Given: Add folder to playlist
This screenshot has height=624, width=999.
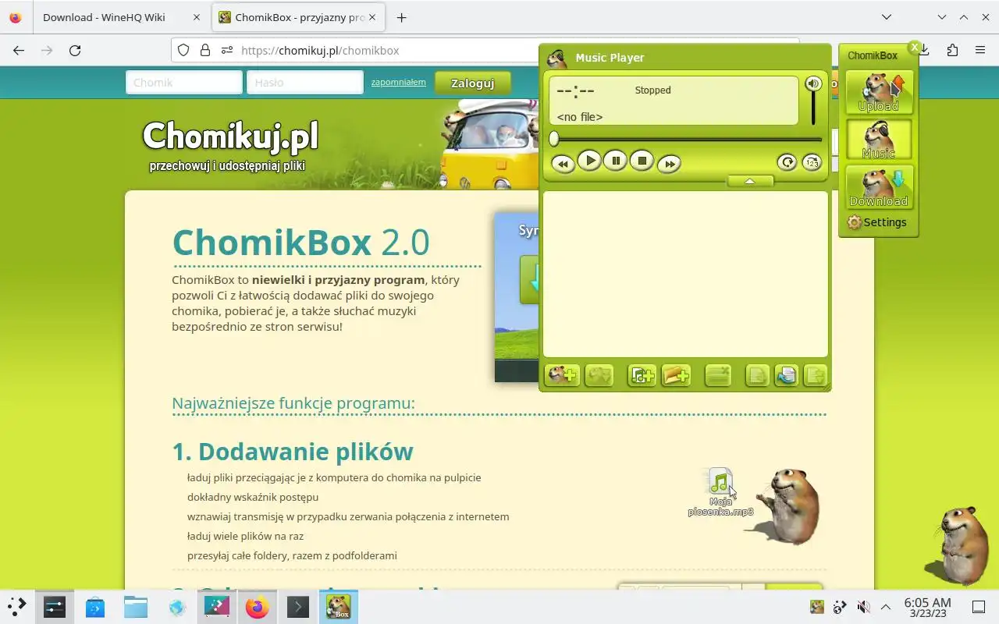Looking at the screenshot, I should [x=676, y=375].
